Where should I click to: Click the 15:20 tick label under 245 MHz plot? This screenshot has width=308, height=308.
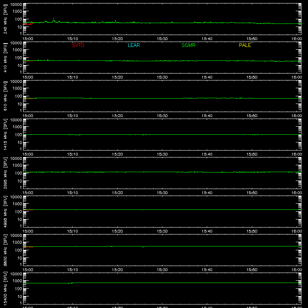(x=117, y=39)
